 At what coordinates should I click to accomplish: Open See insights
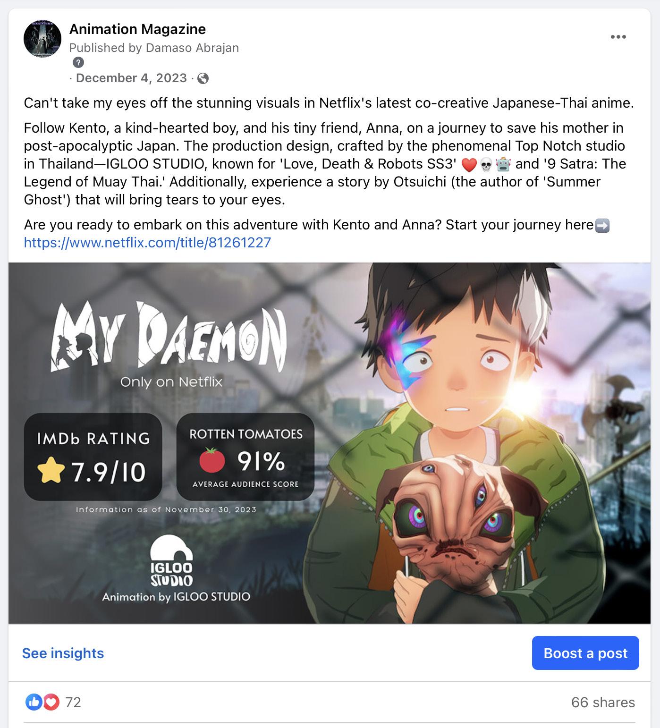(63, 653)
